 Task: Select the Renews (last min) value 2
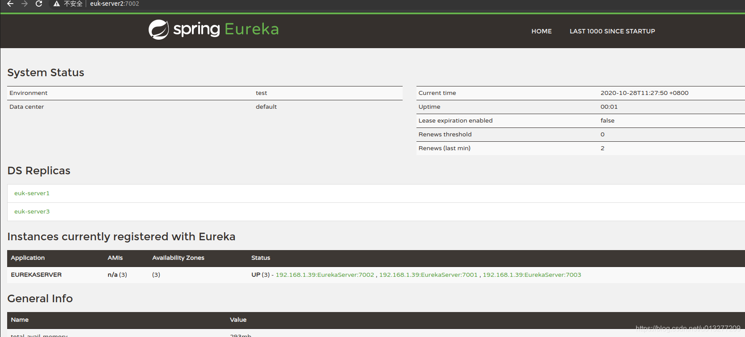click(x=602, y=148)
